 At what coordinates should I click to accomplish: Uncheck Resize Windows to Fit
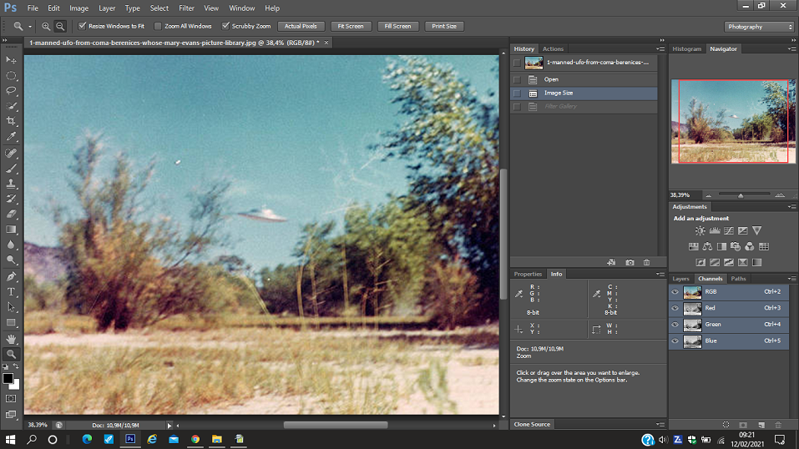point(82,27)
